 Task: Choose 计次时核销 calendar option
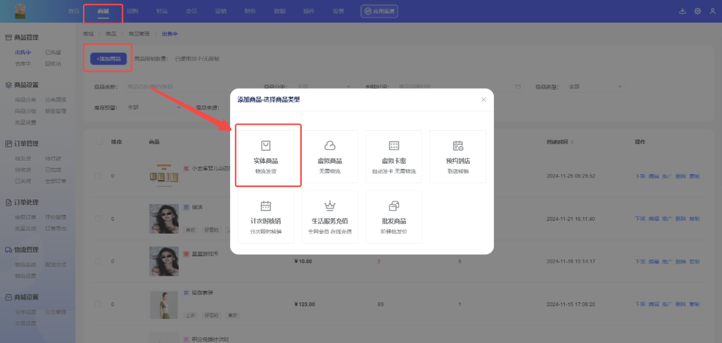(266, 216)
